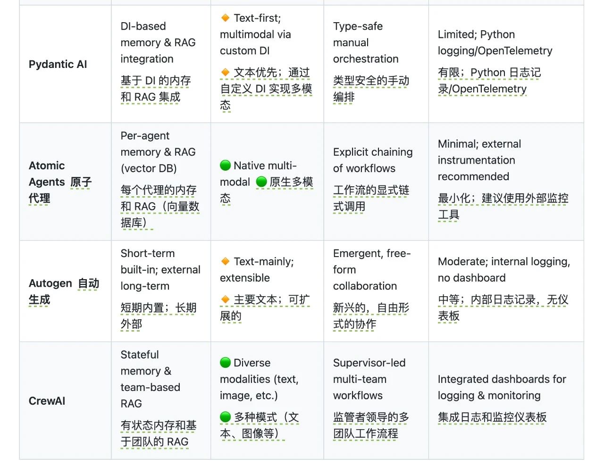Click the green circle before '多种模式'
604x474 pixels.
pyautogui.click(x=225, y=417)
